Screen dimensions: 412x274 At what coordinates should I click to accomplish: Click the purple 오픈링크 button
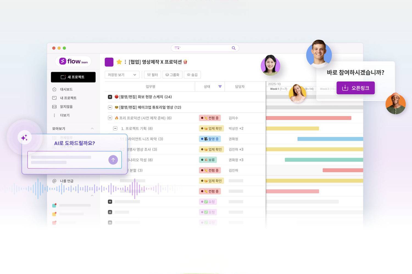pos(355,88)
